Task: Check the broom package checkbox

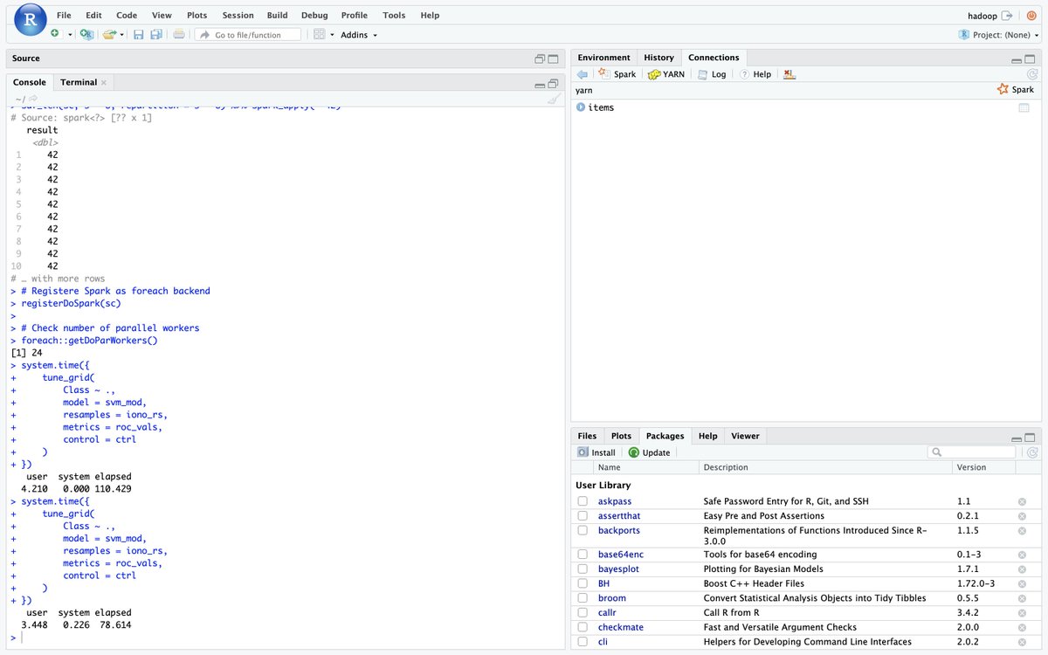Action: pos(583,598)
